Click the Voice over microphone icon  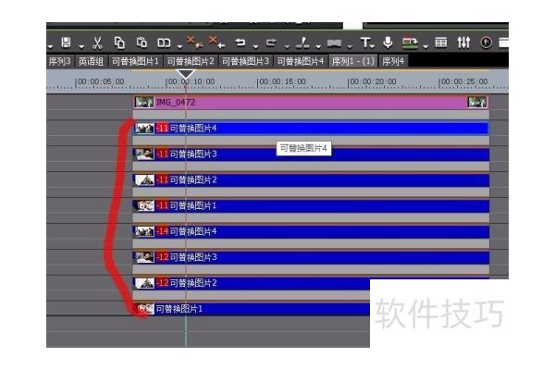[x=388, y=43]
